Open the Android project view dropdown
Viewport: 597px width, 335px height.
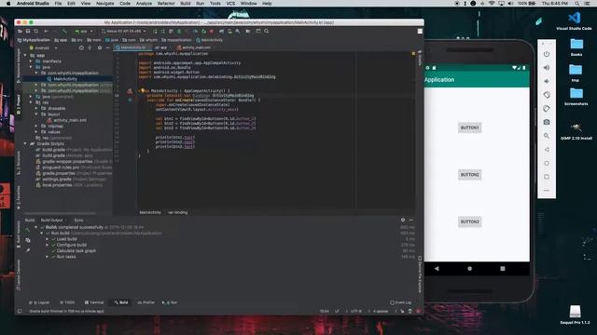click(x=43, y=47)
